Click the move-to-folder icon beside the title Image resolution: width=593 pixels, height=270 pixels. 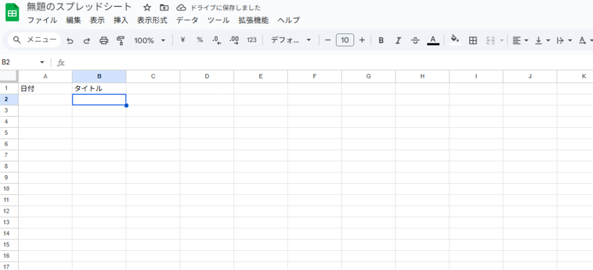click(x=164, y=8)
